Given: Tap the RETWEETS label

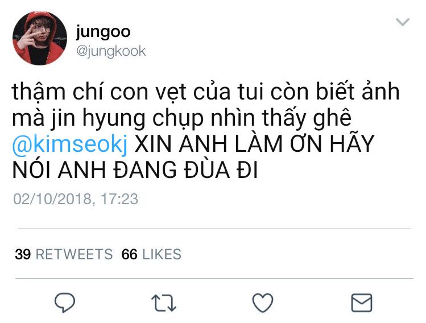Looking at the screenshot, I should [74, 254].
